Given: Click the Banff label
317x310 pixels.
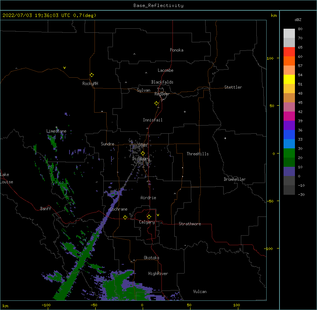Looking at the screenshot, I should [x=46, y=209].
